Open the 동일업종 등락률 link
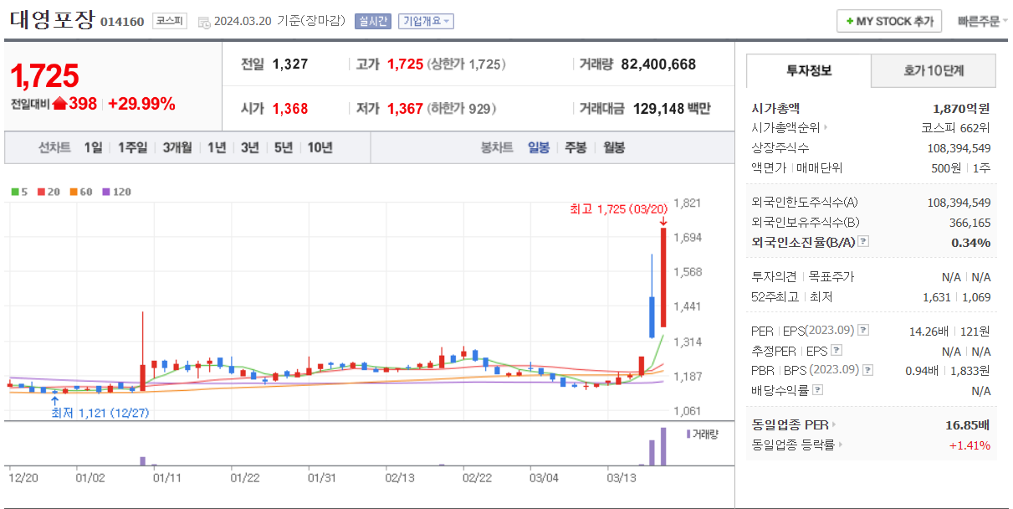 tap(797, 445)
